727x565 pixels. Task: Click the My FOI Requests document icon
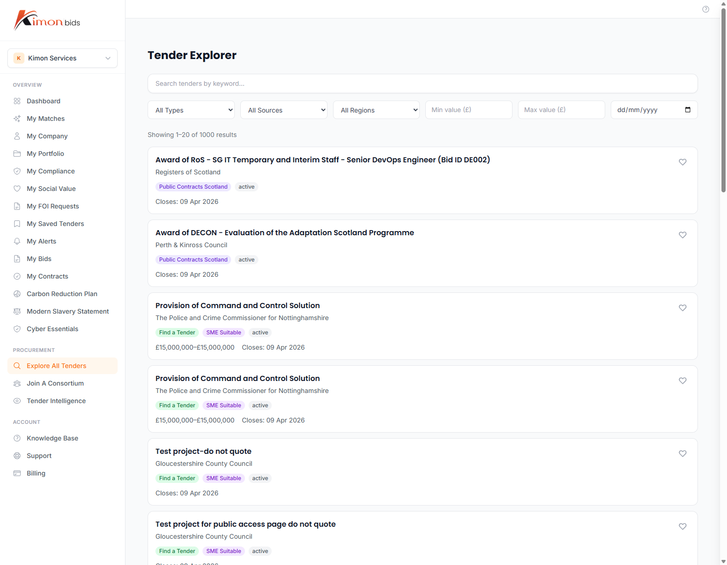click(17, 206)
